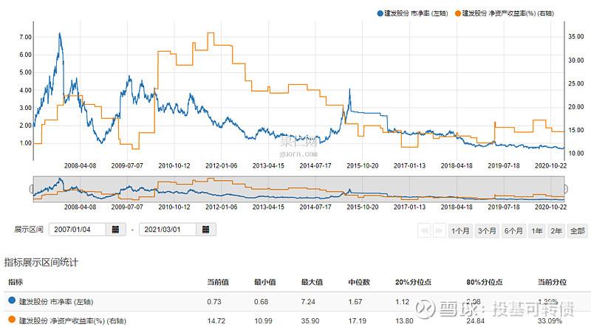
Task: Edit the start date field 2007/01/04
Action: tap(78, 230)
